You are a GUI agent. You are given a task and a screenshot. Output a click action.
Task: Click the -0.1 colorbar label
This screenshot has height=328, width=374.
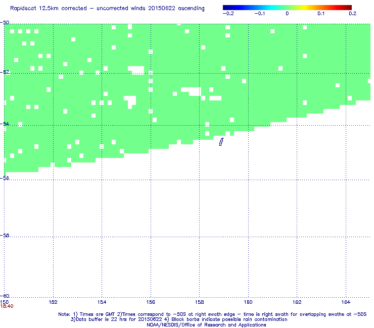259,14
